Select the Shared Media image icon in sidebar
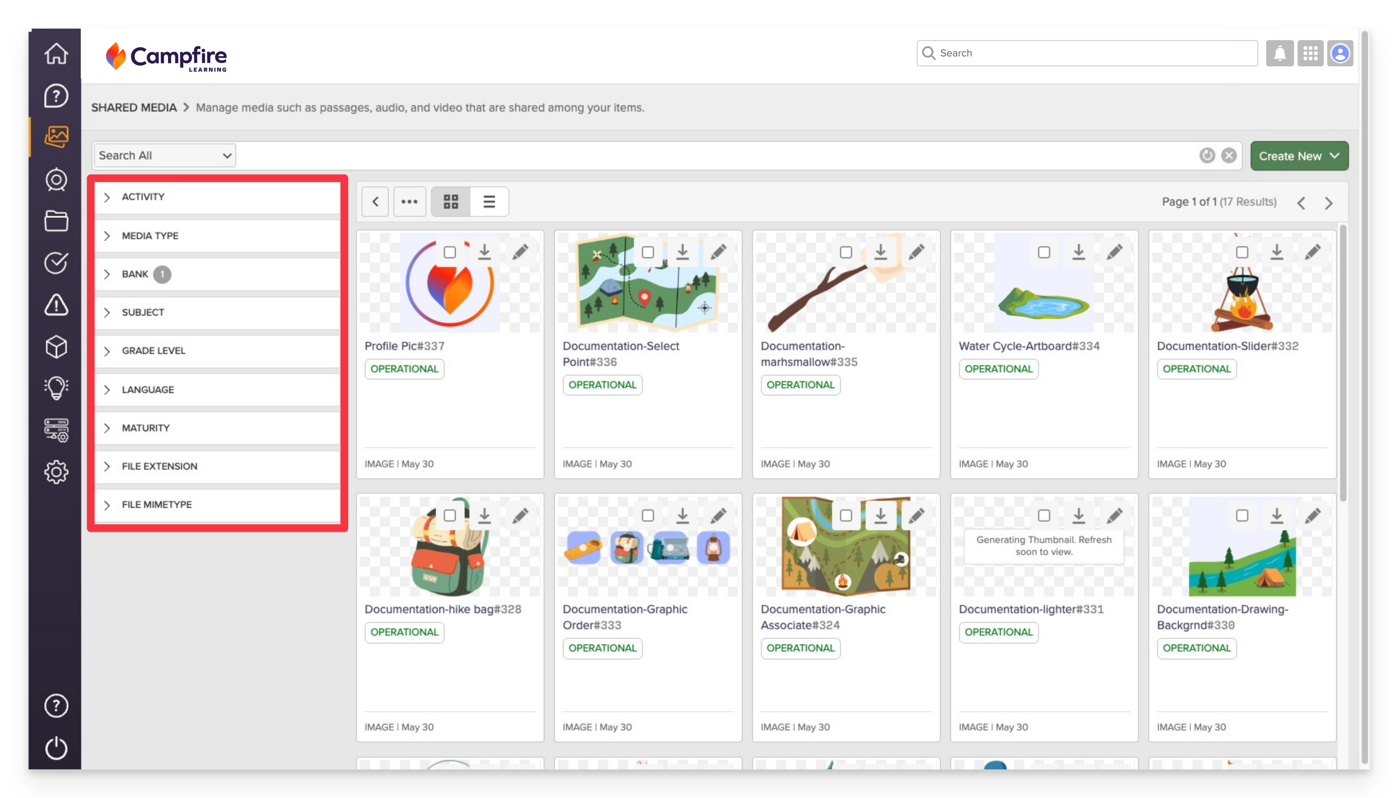Viewport: 1399px width, 798px height. pyautogui.click(x=56, y=137)
